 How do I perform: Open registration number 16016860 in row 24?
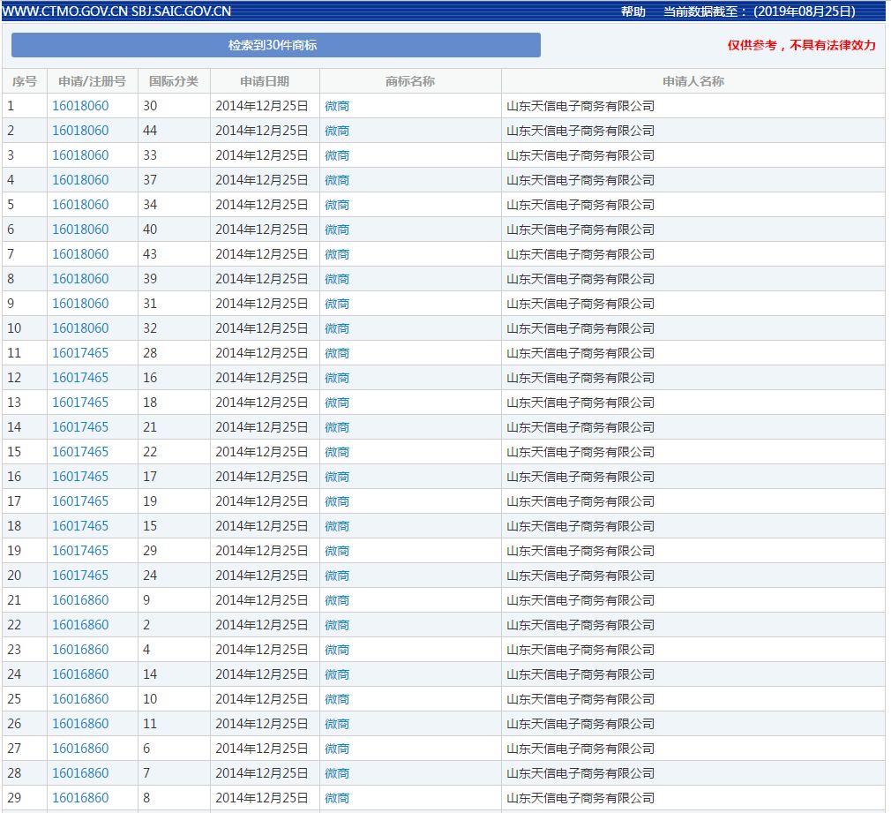(80, 674)
